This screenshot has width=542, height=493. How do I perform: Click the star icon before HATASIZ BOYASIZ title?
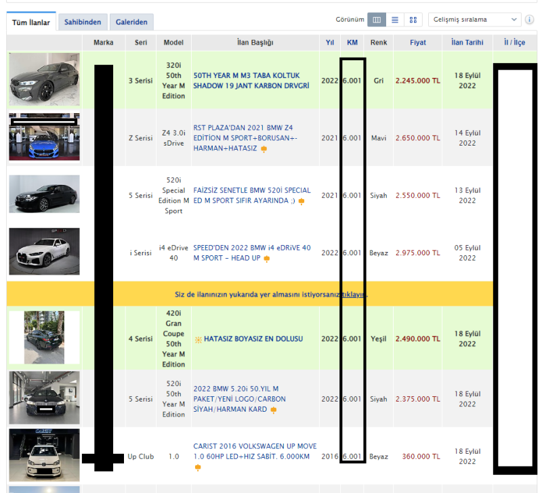point(198,339)
